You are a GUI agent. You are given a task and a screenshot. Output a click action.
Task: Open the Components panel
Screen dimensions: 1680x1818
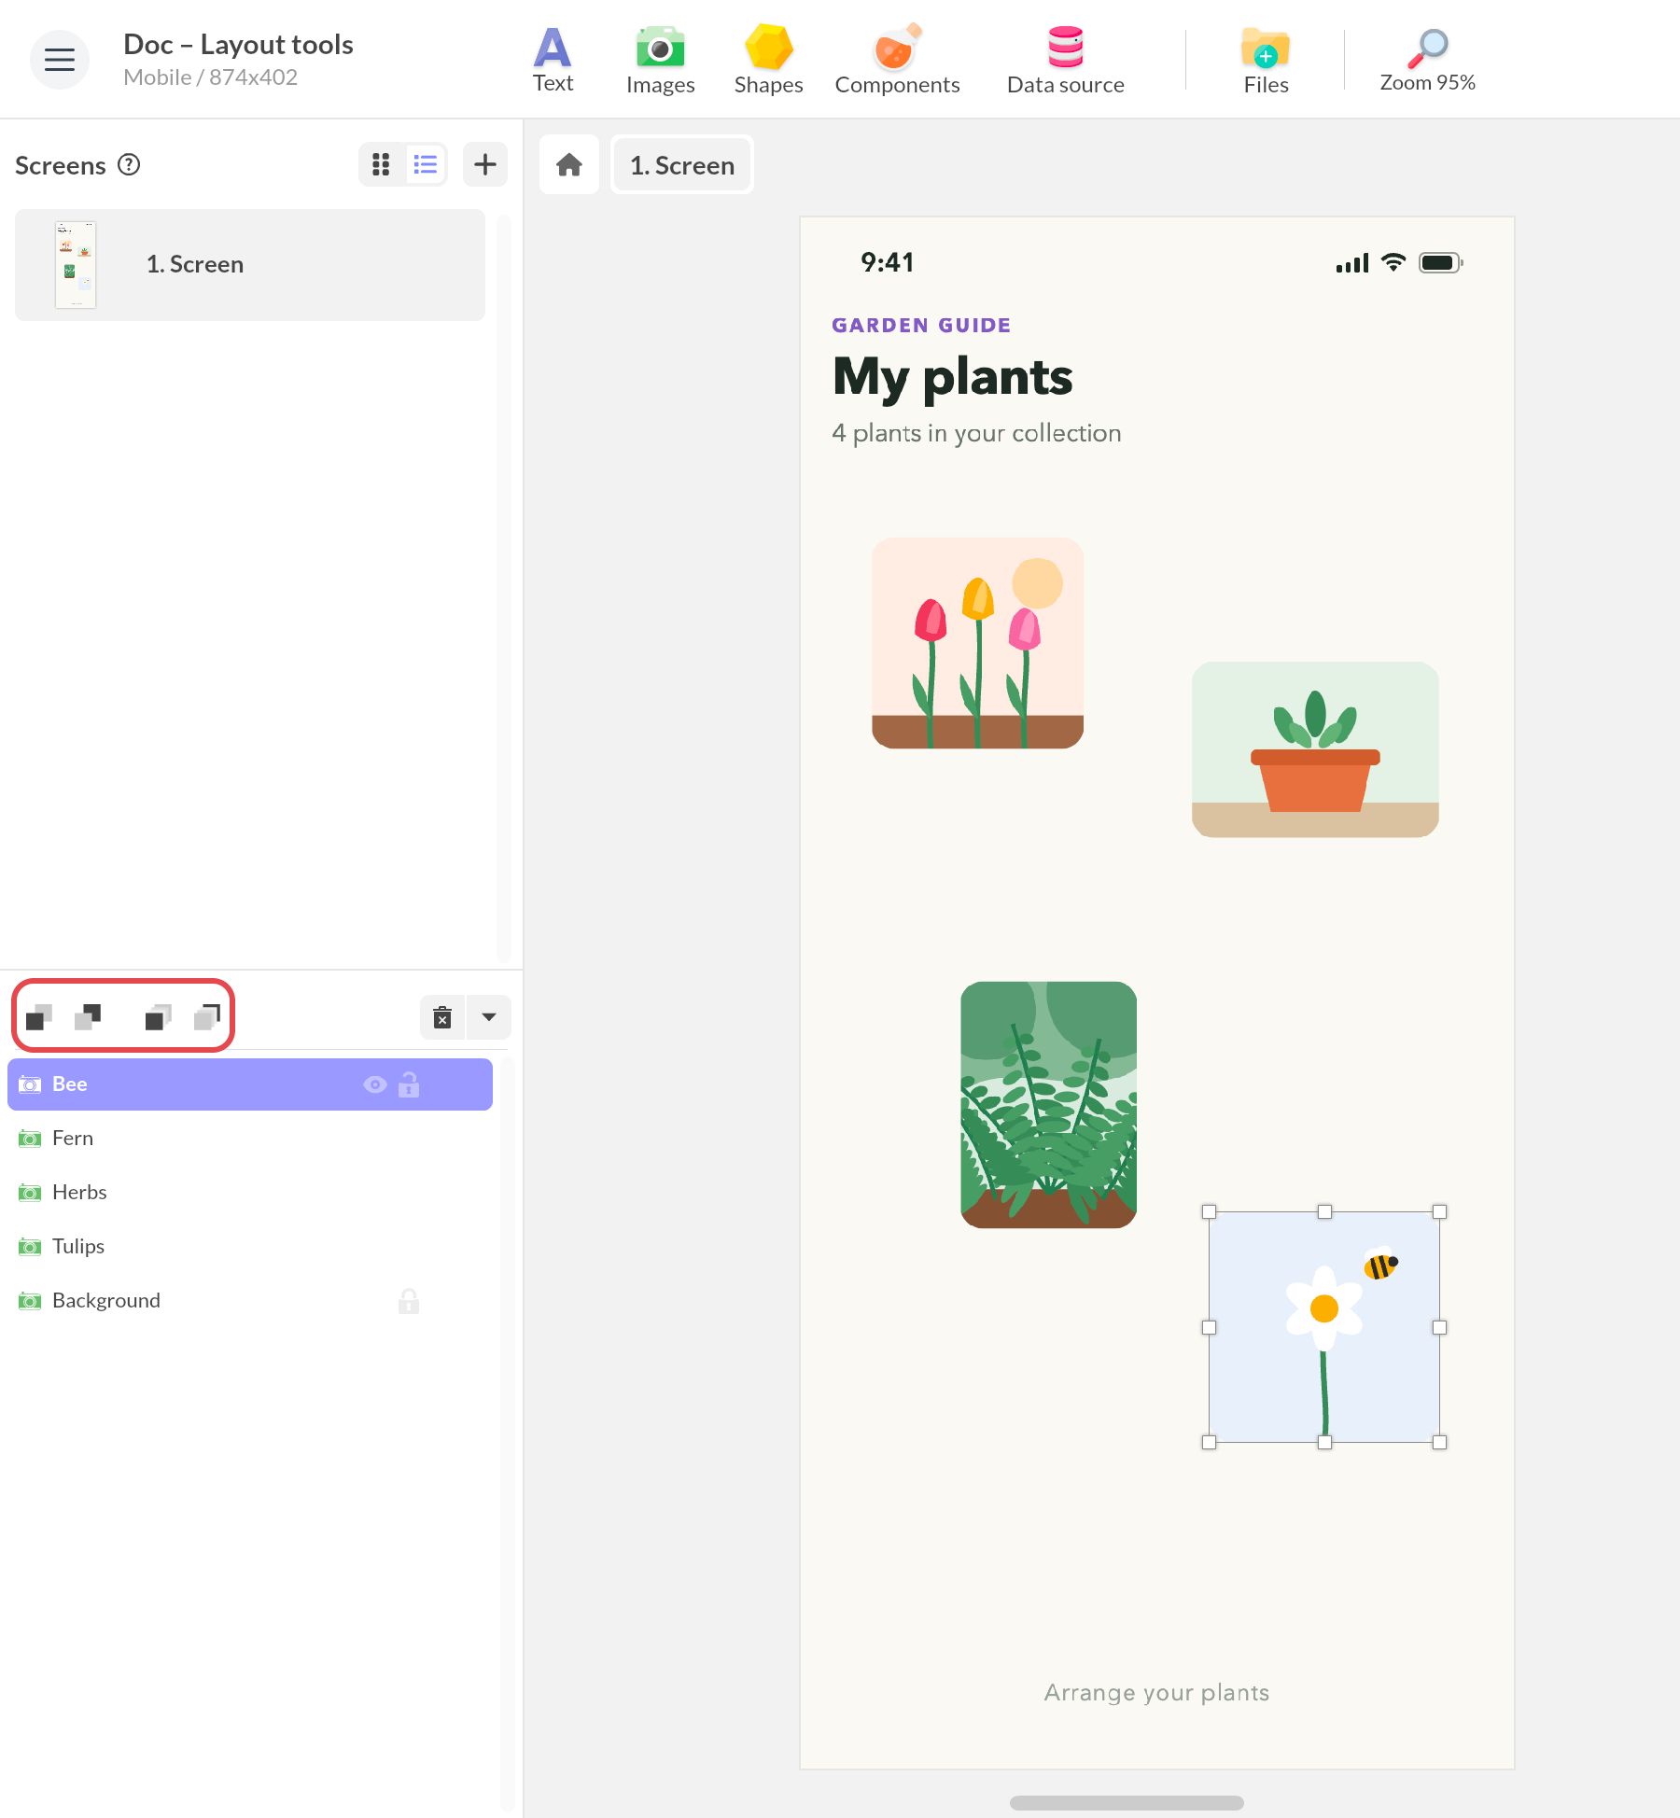[897, 61]
